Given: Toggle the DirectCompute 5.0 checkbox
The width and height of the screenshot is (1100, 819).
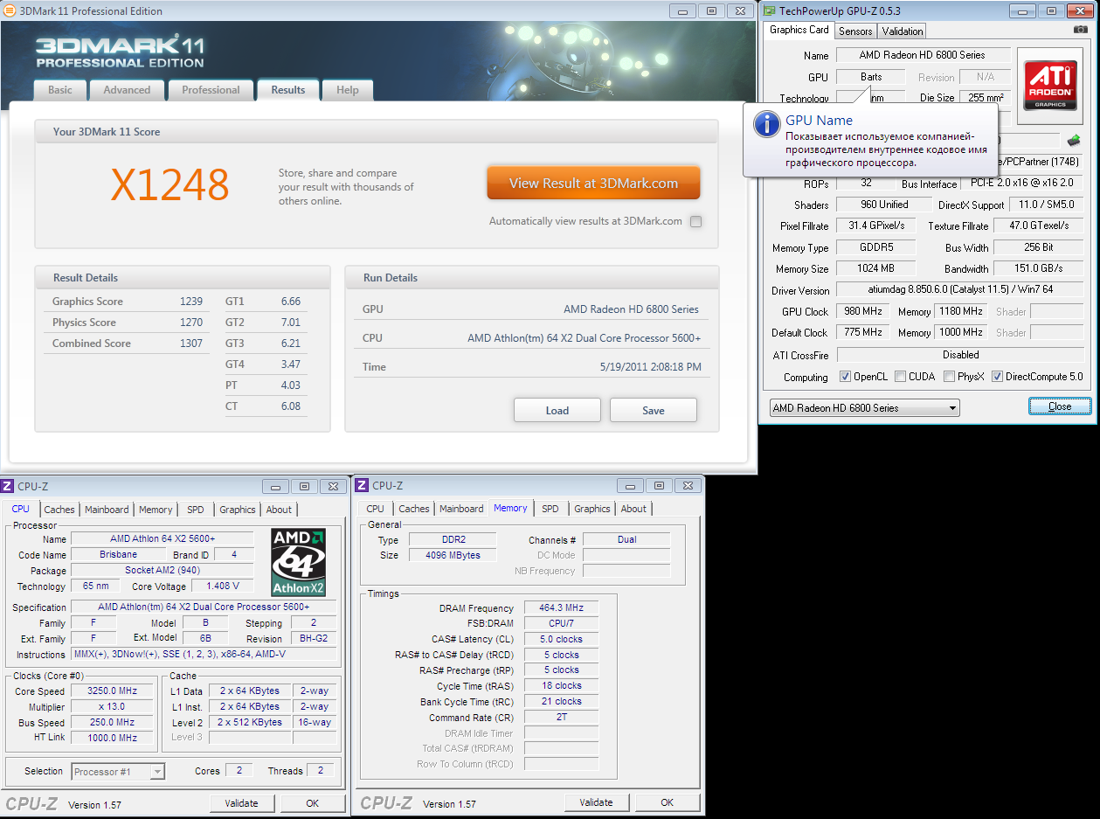Looking at the screenshot, I should click(x=997, y=377).
